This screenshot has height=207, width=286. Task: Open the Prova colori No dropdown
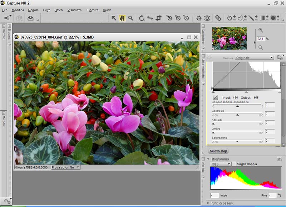[65, 167]
